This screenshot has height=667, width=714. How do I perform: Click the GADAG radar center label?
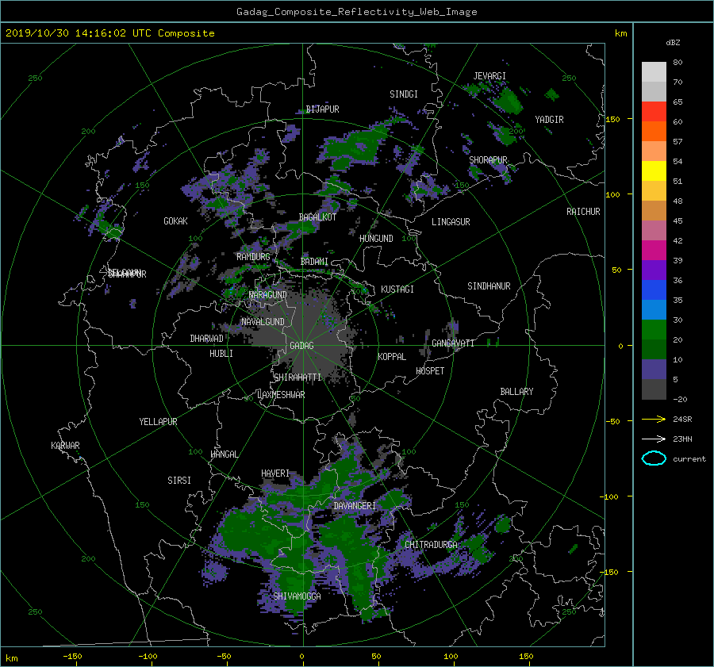click(x=301, y=346)
